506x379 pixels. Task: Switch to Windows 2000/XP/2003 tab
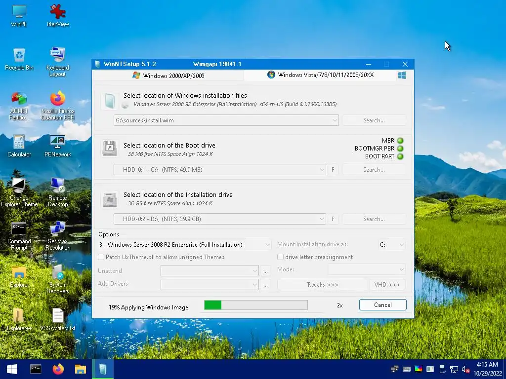click(169, 76)
